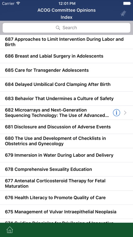Choose 680 Use and Development of Checklists
Image resolution: width=133 pixels, height=237 pixels.
(x=66, y=141)
